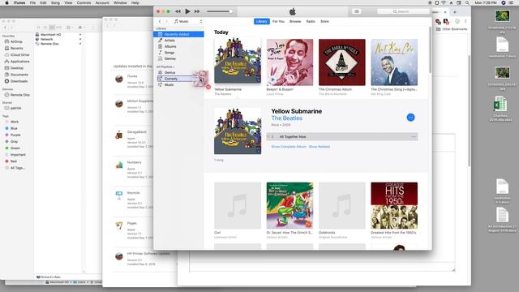Open the Ciel album placeholder
The height and width of the screenshot is (292, 519).
(x=238, y=205)
